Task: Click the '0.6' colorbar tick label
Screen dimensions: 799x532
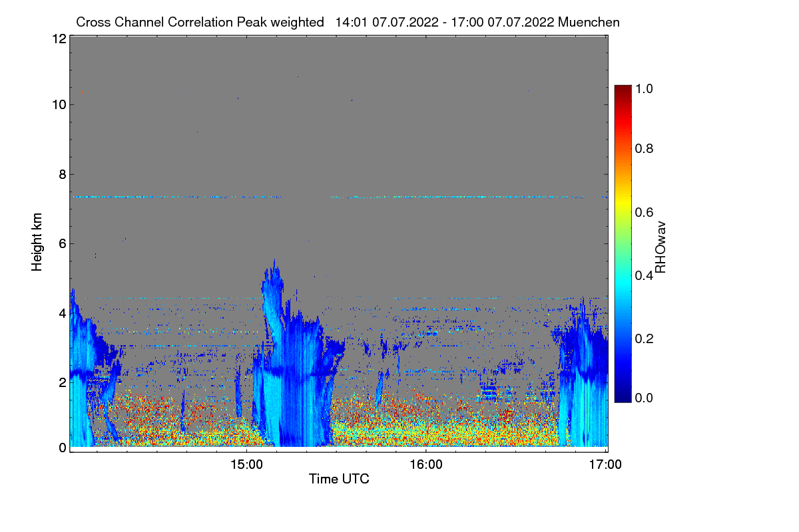Action: click(643, 211)
